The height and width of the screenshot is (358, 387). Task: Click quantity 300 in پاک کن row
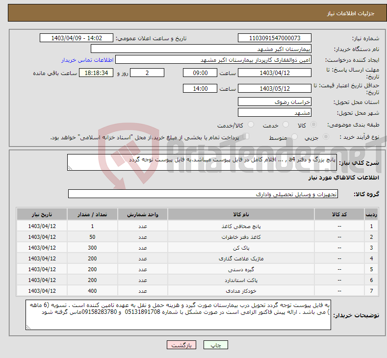(92, 248)
